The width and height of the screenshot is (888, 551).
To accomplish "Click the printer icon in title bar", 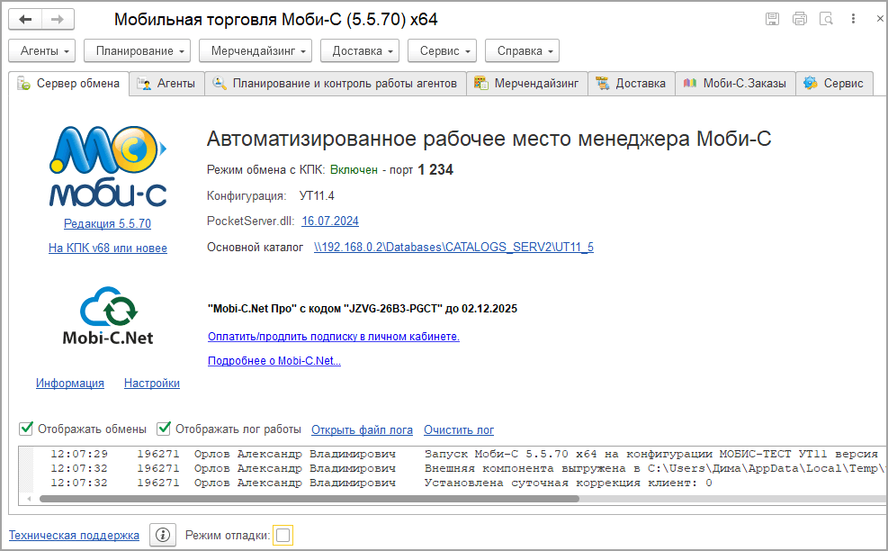I will [799, 19].
